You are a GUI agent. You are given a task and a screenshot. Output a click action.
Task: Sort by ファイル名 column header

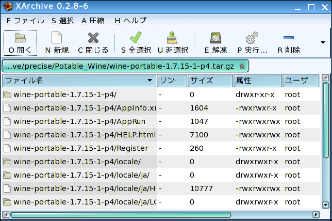point(79,81)
